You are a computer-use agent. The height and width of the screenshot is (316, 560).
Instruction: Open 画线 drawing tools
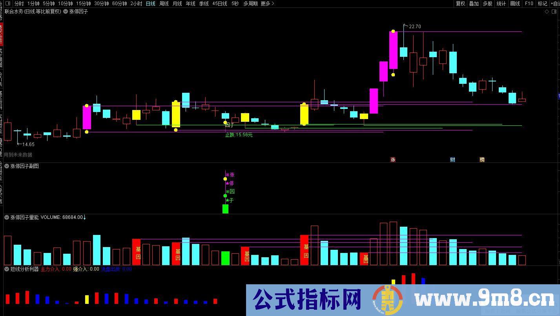[x=515, y=4]
